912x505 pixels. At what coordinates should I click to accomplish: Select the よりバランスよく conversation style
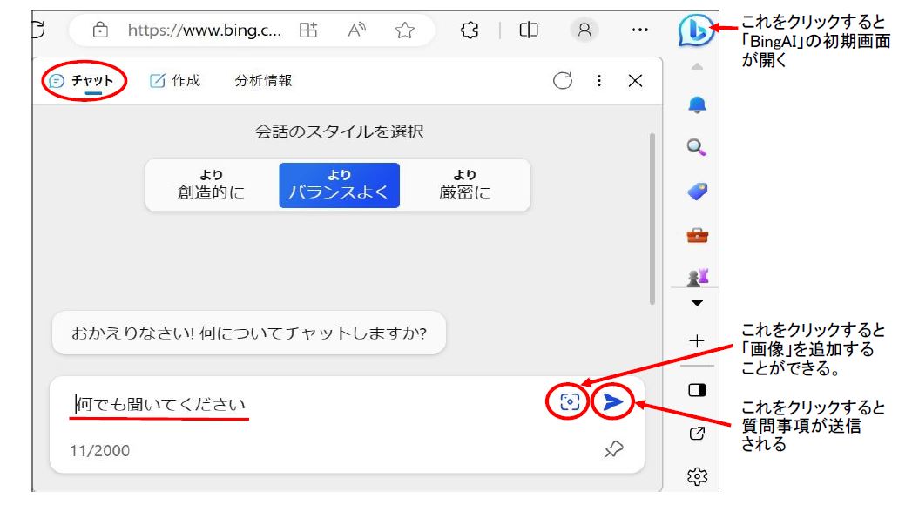[339, 185]
